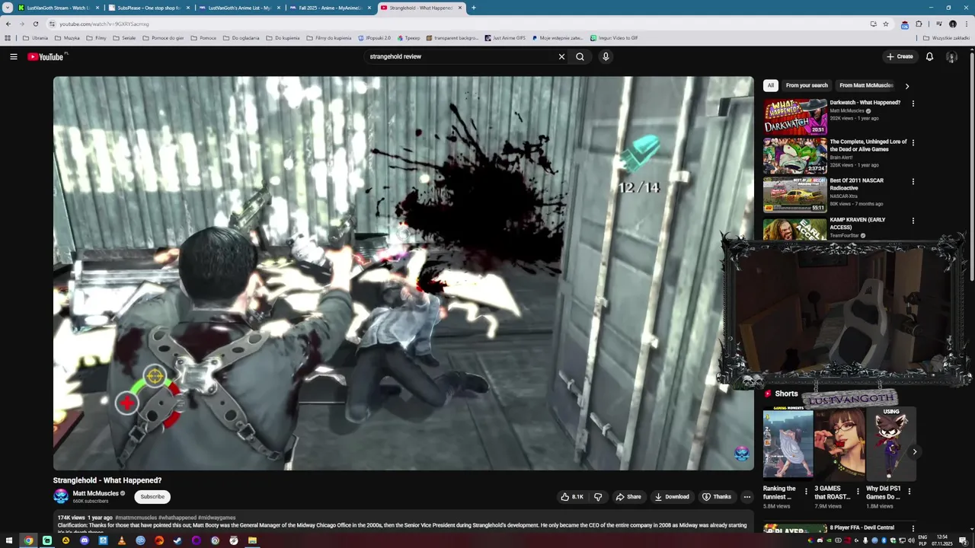Screen dimensions: 975x548
Task: Open the #whathappened hashtag link
Action: point(177,518)
